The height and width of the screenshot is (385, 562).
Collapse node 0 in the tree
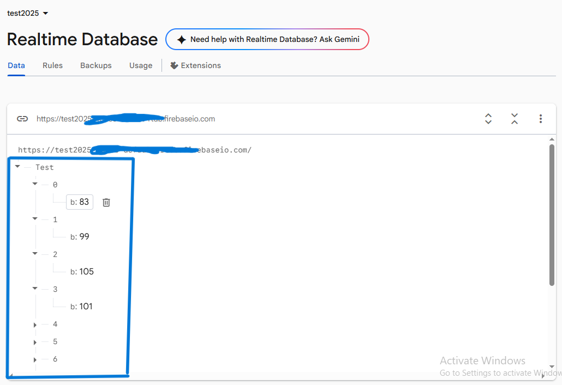(35, 185)
